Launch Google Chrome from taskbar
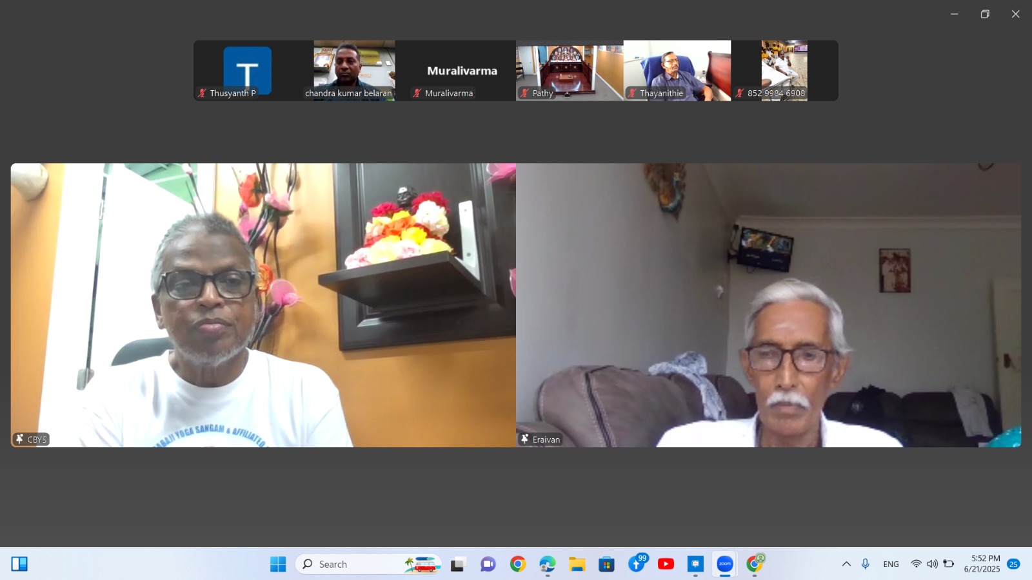Image resolution: width=1032 pixels, height=580 pixels. 517,564
